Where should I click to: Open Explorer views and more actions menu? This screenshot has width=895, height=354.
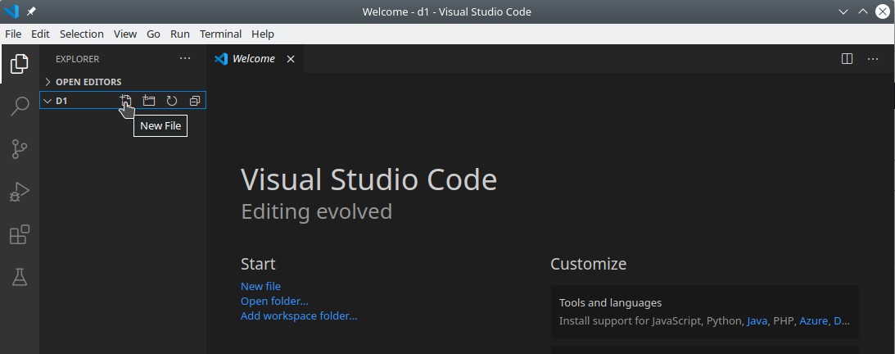pos(185,58)
